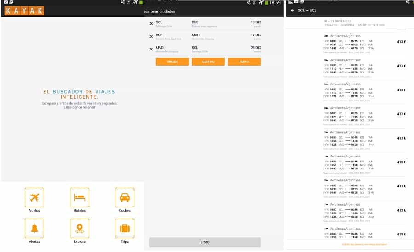The image size is (414, 252).
Task: Open the Trips suitcase icon
Action: (x=125, y=228)
